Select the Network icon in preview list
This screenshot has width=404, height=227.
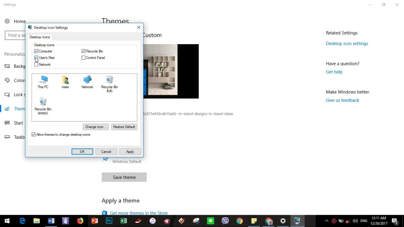87,82
